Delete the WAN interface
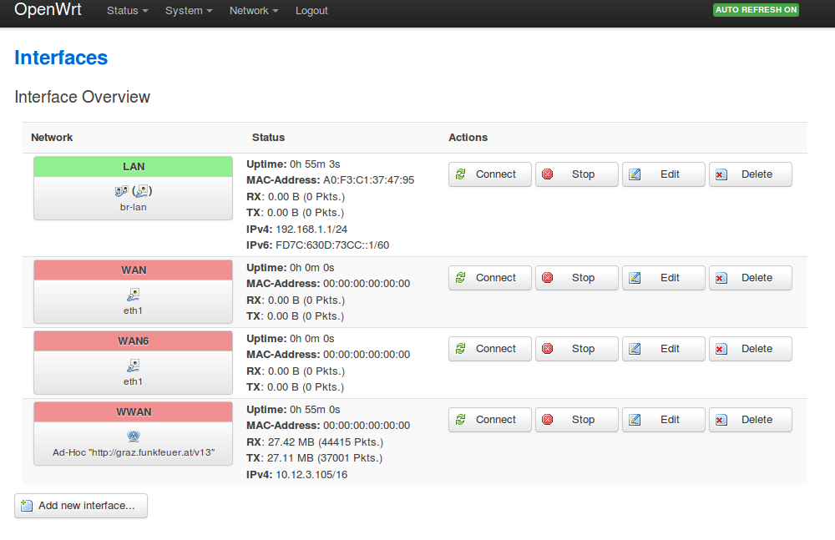The width and height of the screenshot is (835, 540). click(x=750, y=278)
